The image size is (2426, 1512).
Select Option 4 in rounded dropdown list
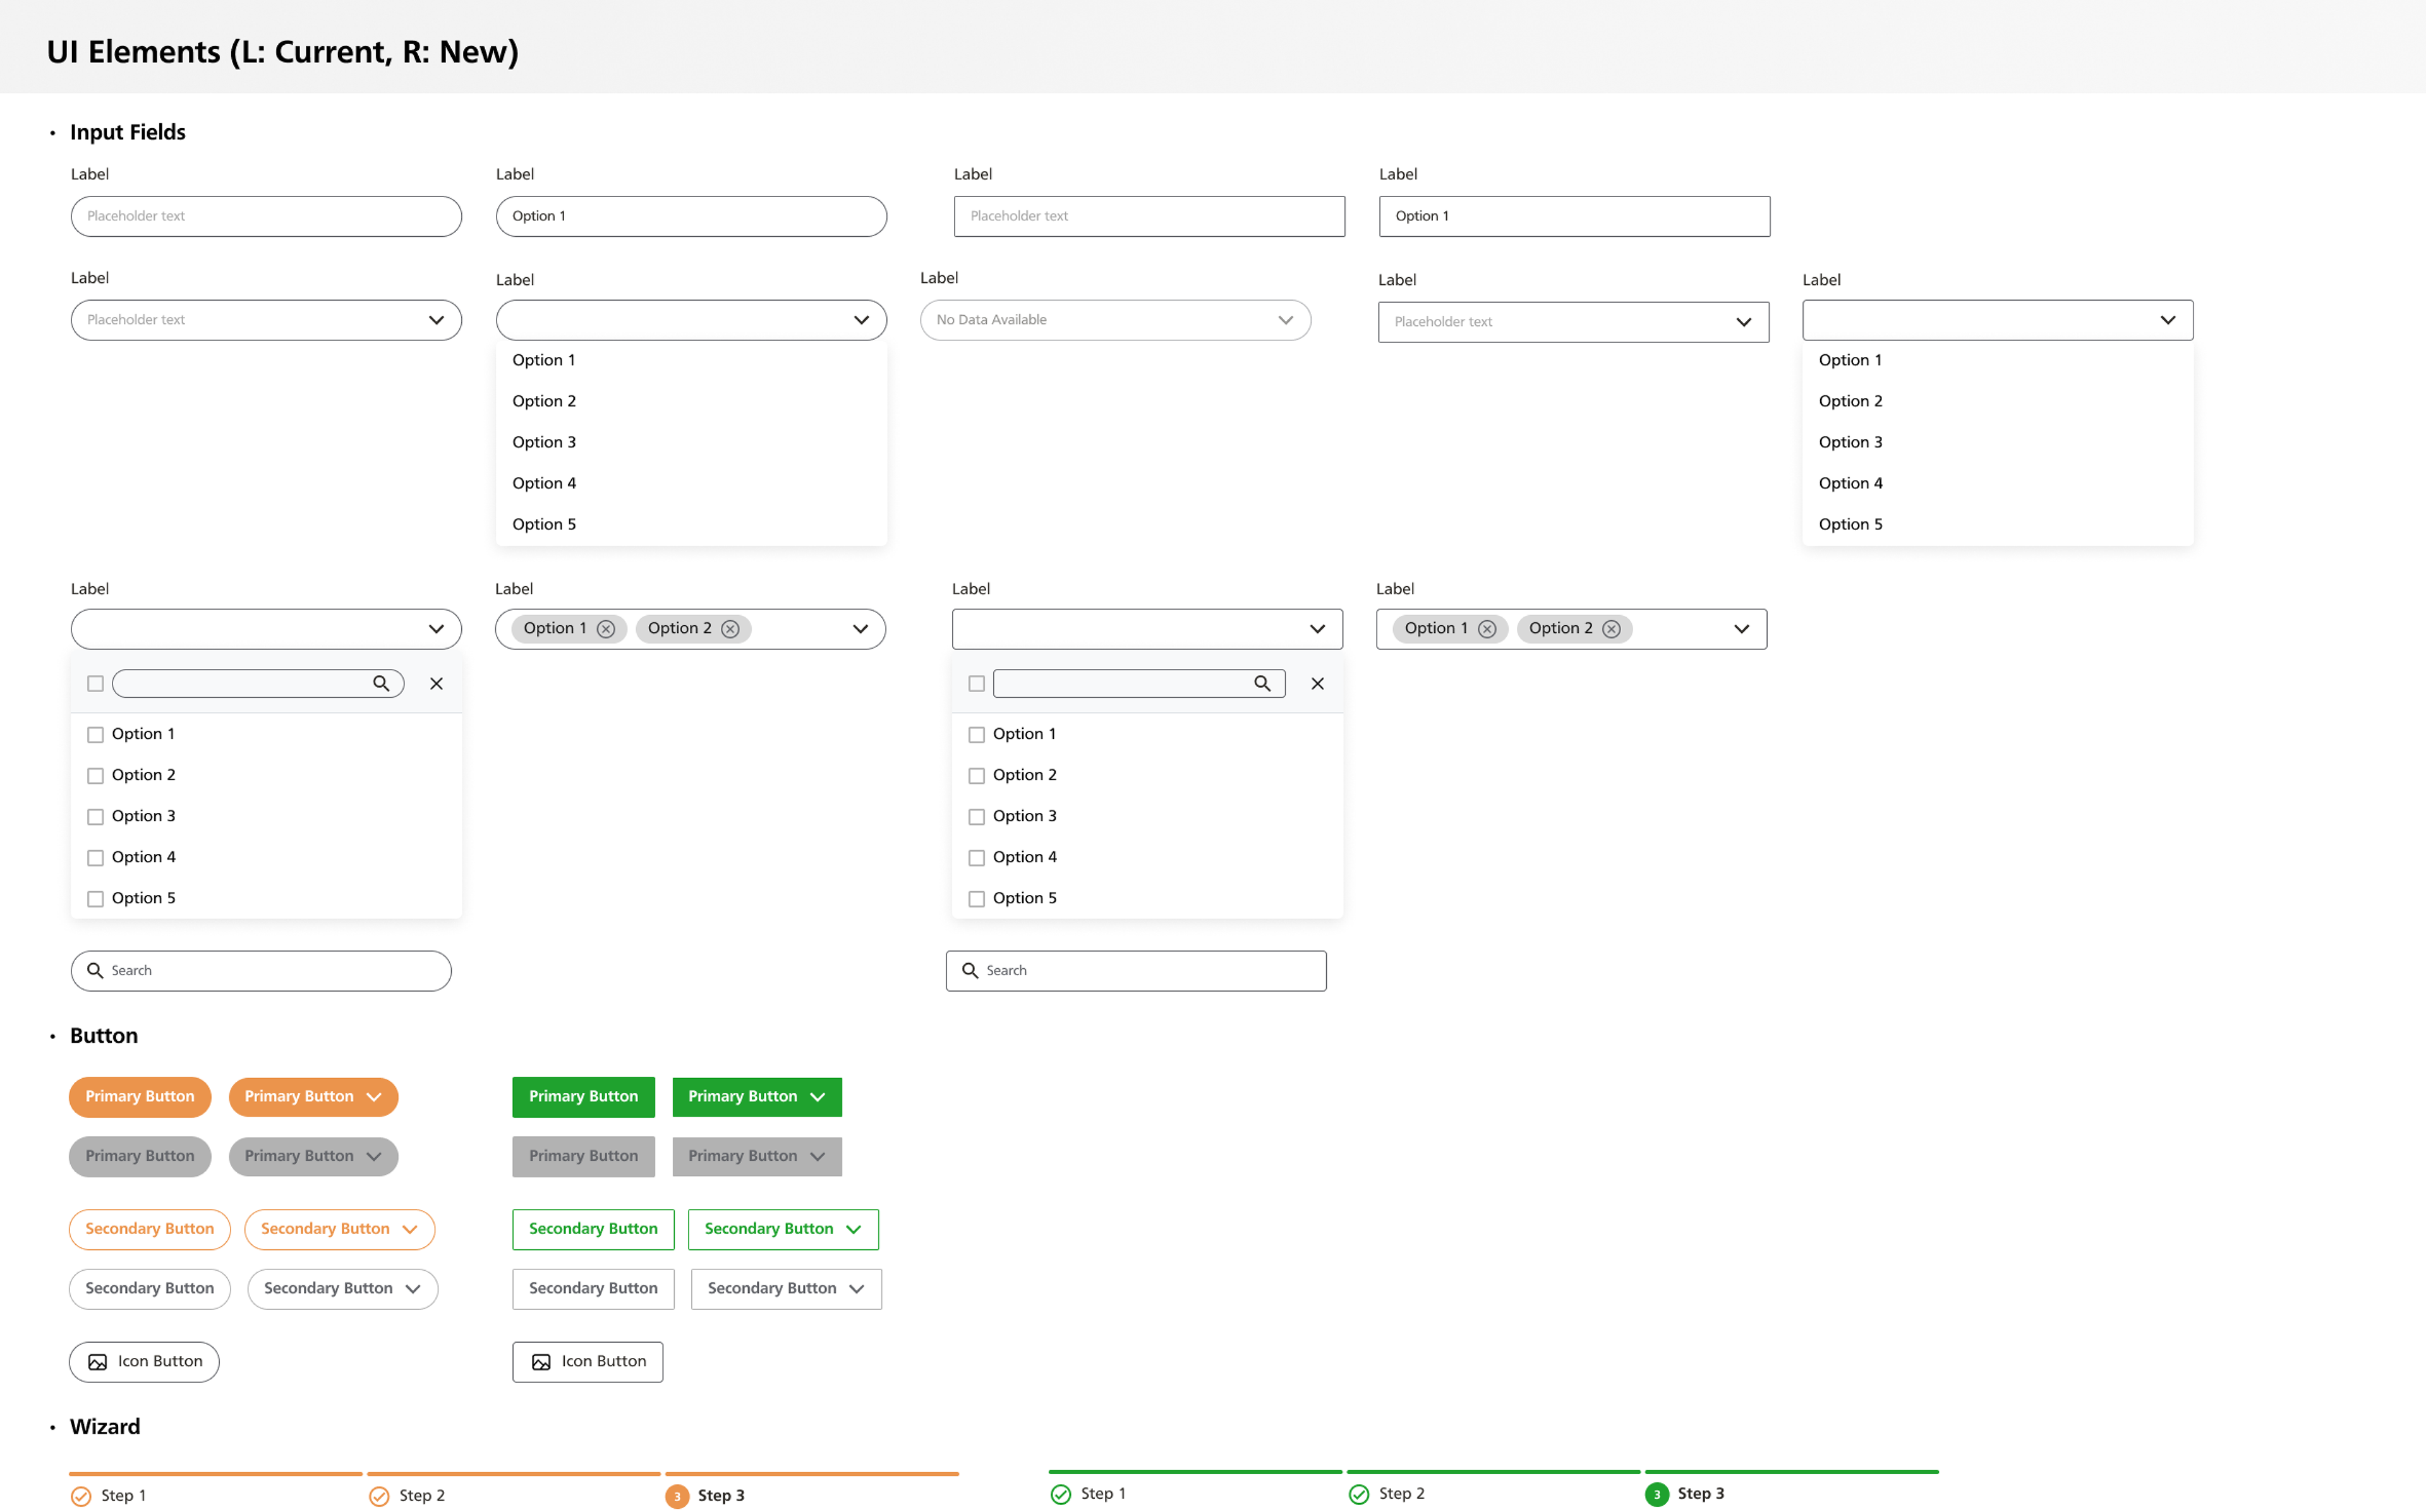coord(544,483)
